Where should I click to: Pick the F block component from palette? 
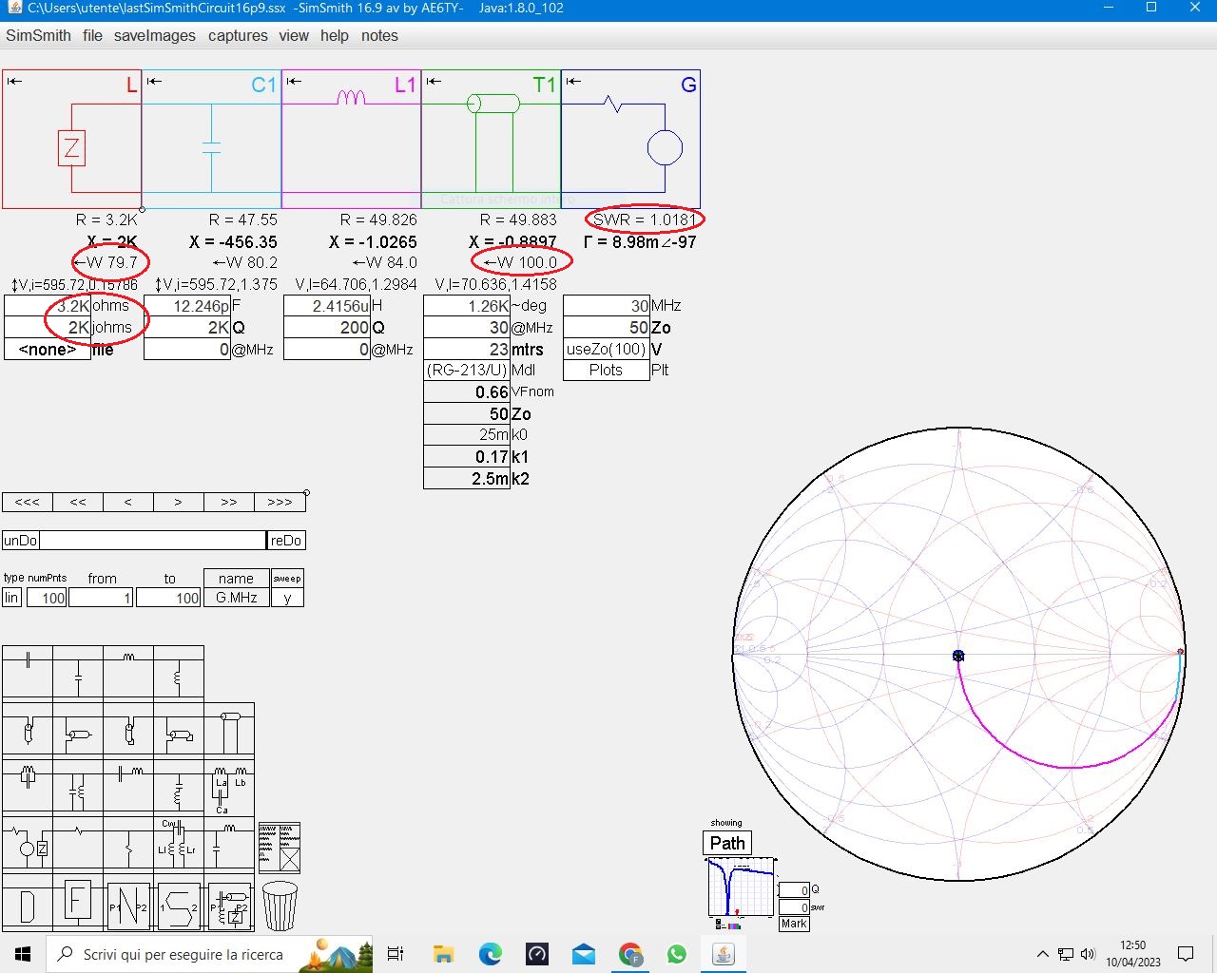pyautogui.click(x=78, y=904)
